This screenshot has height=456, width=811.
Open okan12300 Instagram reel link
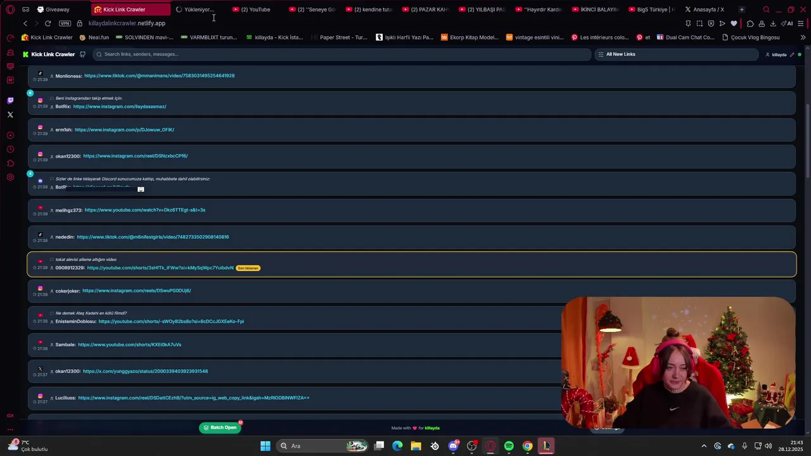pos(135,156)
